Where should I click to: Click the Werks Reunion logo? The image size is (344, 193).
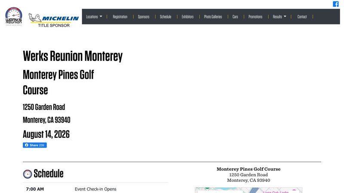pyautogui.click(x=14, y=16)
